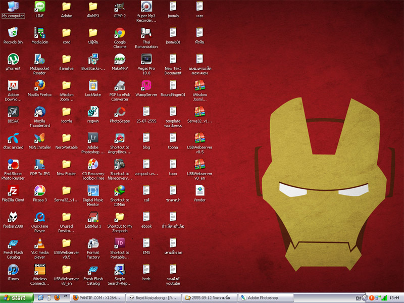Select the Picasa 3 icon

point(40,193)
